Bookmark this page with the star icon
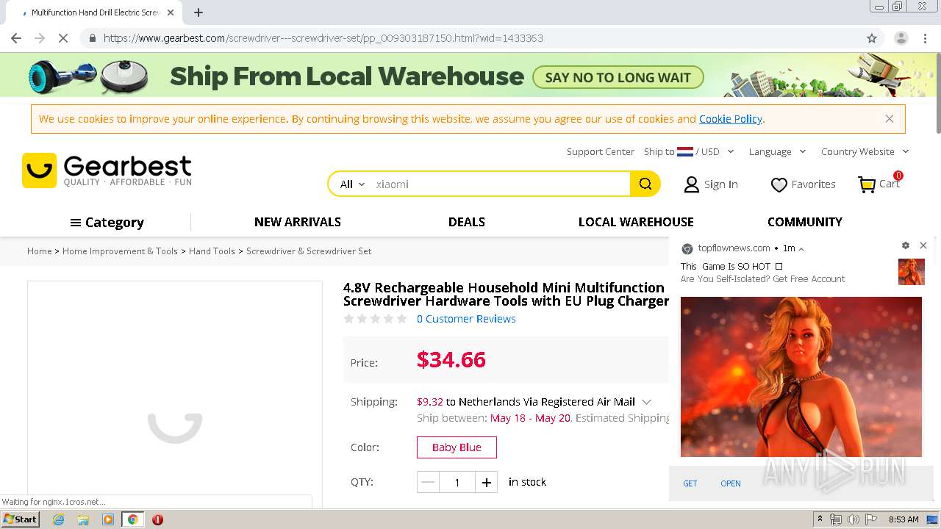The height and width of the screenshot is (529, 941). 872,38
